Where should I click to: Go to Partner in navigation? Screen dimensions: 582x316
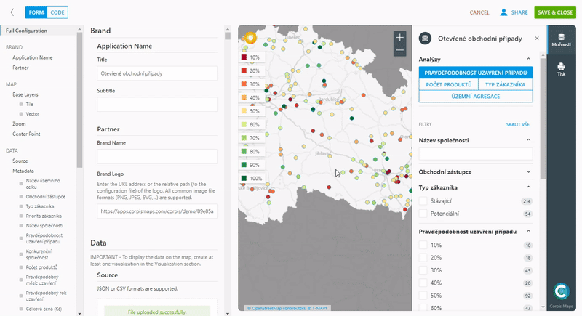coord(20,68)
